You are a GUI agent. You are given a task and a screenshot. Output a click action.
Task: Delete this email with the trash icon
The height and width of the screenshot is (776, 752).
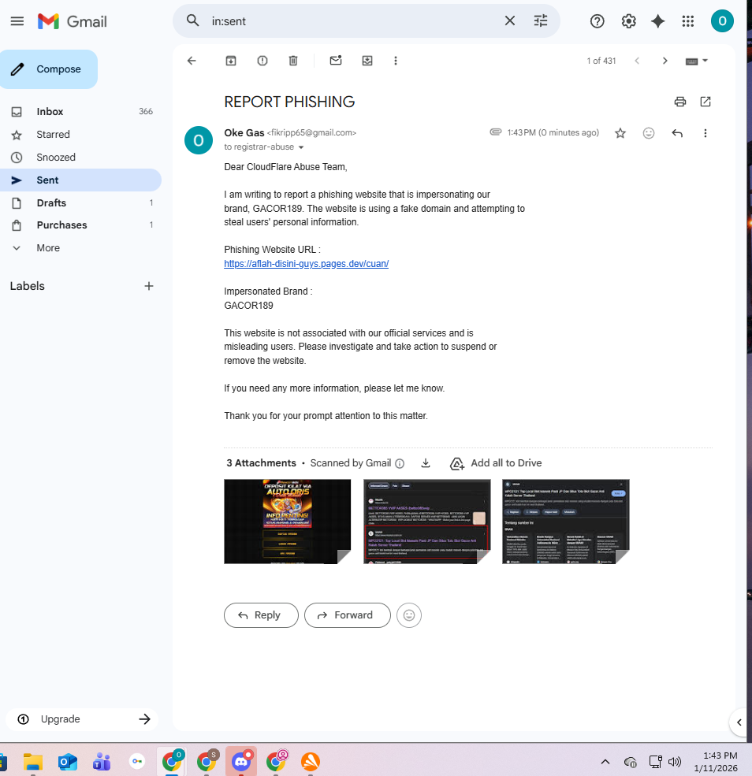click(x=293, y=61)
